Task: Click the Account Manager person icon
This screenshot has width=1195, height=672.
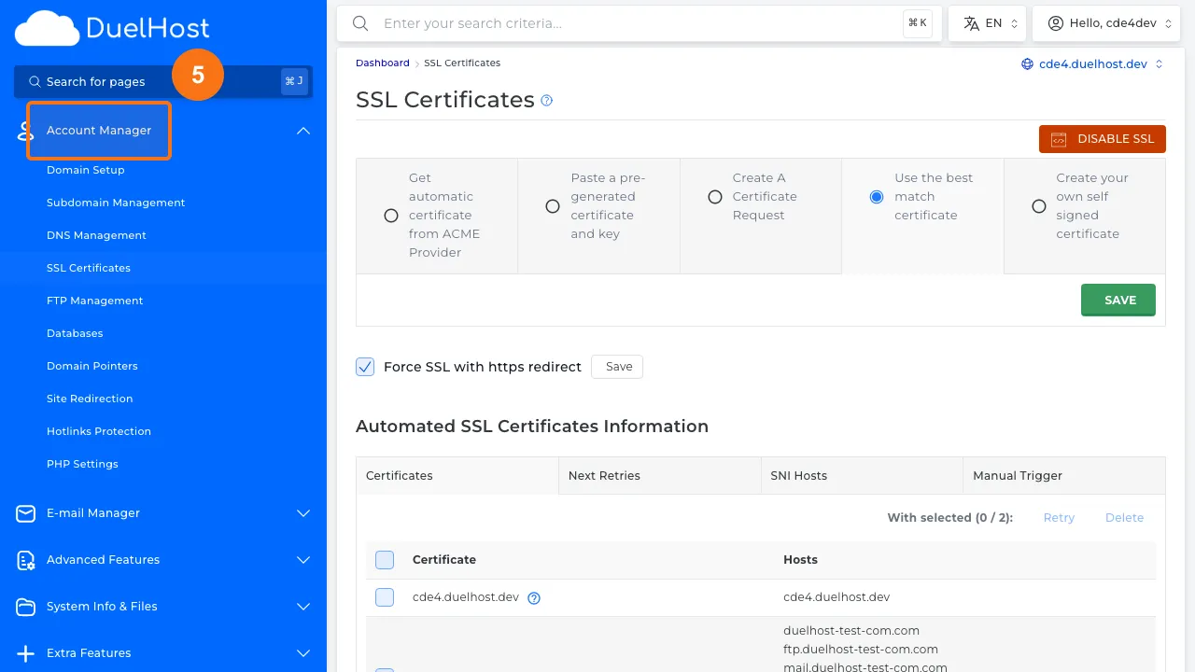Action: pos(21,131)
